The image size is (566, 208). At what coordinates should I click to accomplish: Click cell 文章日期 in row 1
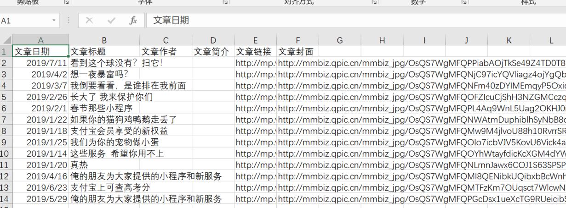point(40,51)
